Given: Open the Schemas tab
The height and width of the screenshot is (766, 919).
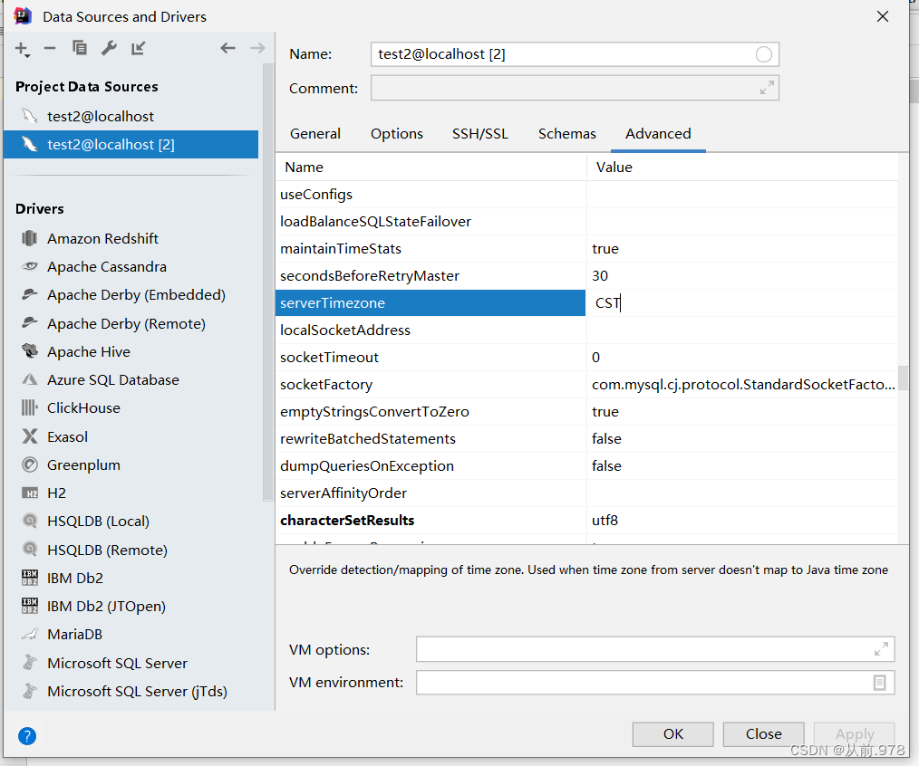Looking at the screenshot, I should click(x=566, y=134).
